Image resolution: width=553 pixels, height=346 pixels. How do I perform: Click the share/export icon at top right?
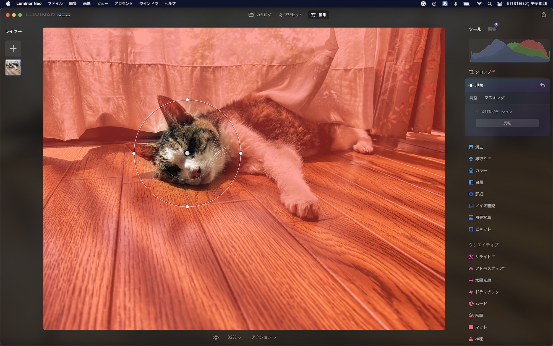(x=544, y=15)
